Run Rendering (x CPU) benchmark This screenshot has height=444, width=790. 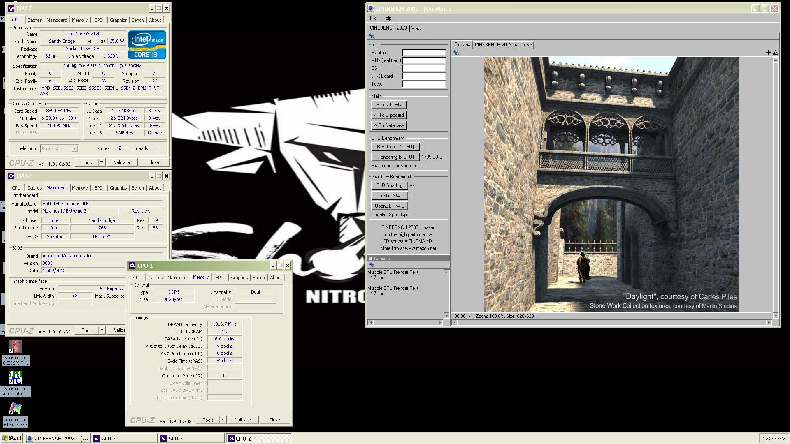click(x=395, y=157)
